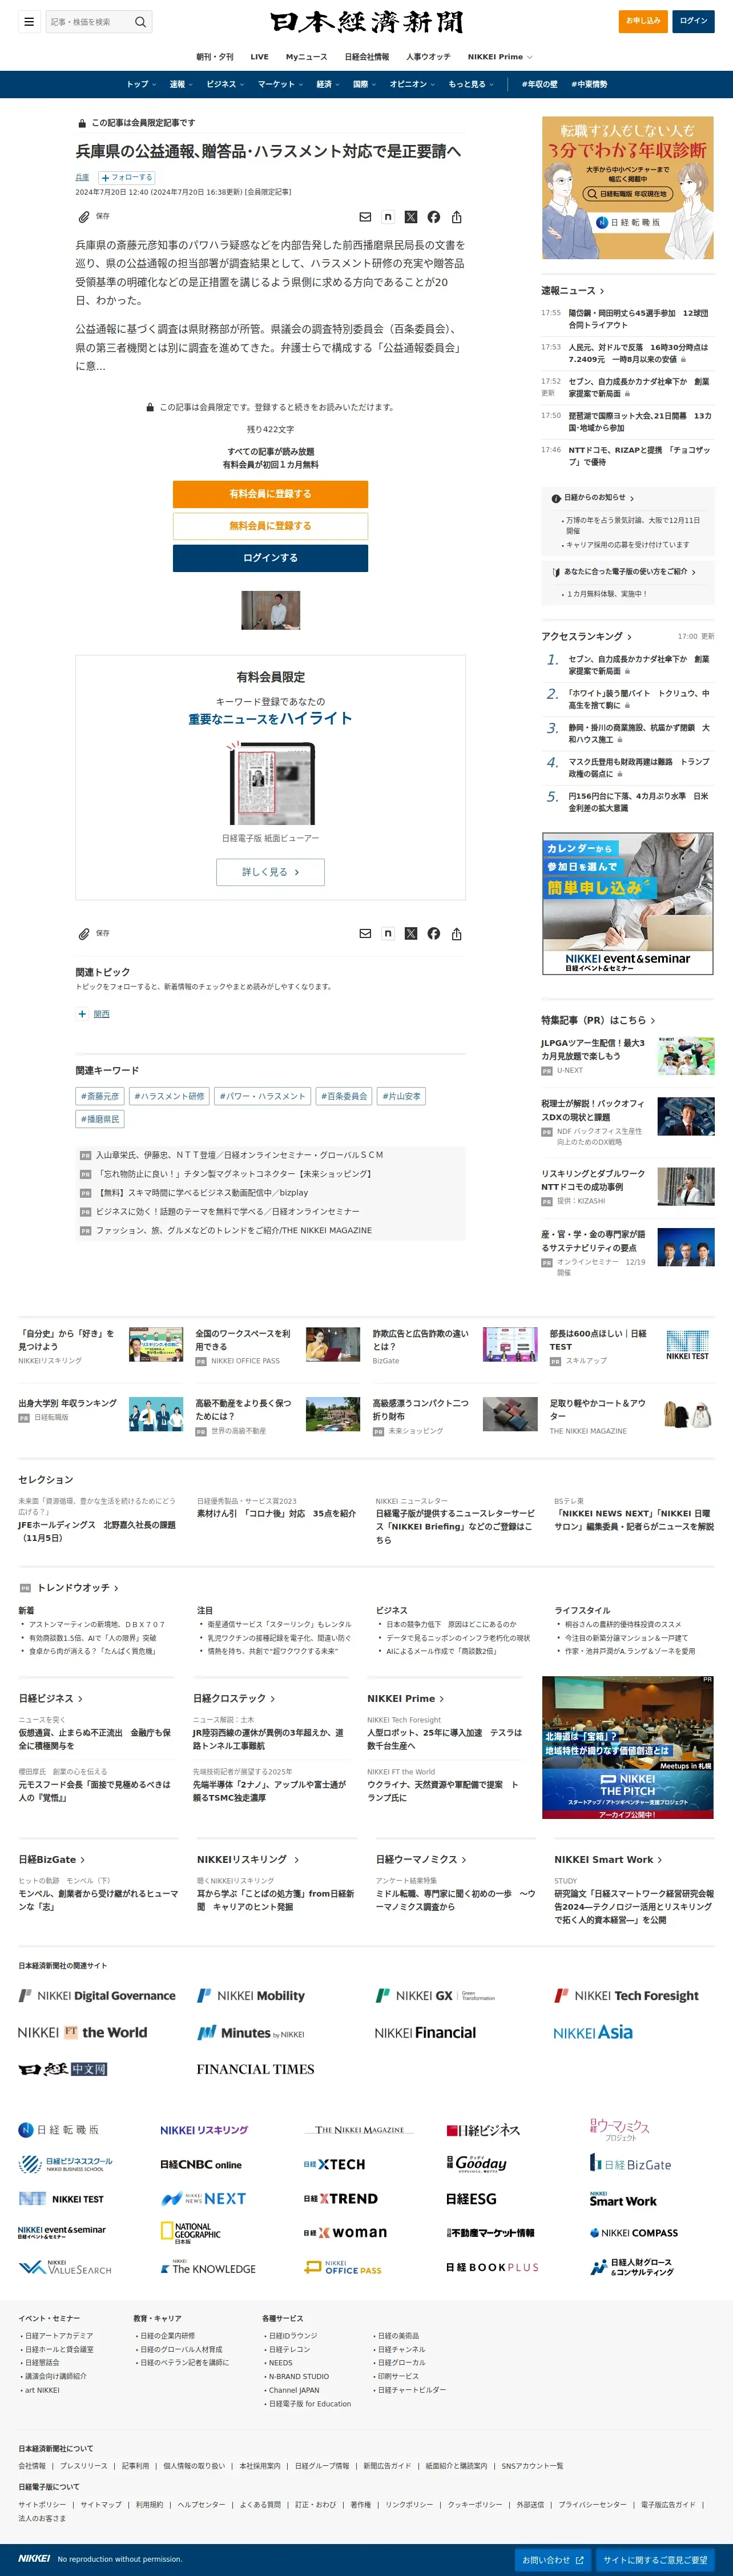Screen dimensions: 733x2576
Task: Open the NIKKEI Digital Governance logo
Action: (97, 1996)
